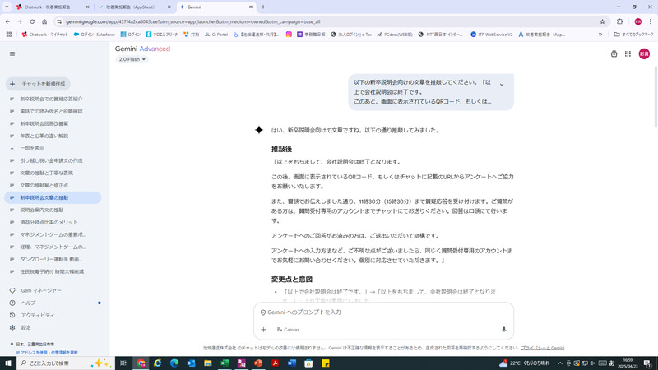Open the プライバシーと Gemini link

pyautogui.click(x=543, y=348)
